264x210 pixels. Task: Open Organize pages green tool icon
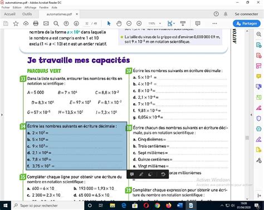[x=258, y=97]
